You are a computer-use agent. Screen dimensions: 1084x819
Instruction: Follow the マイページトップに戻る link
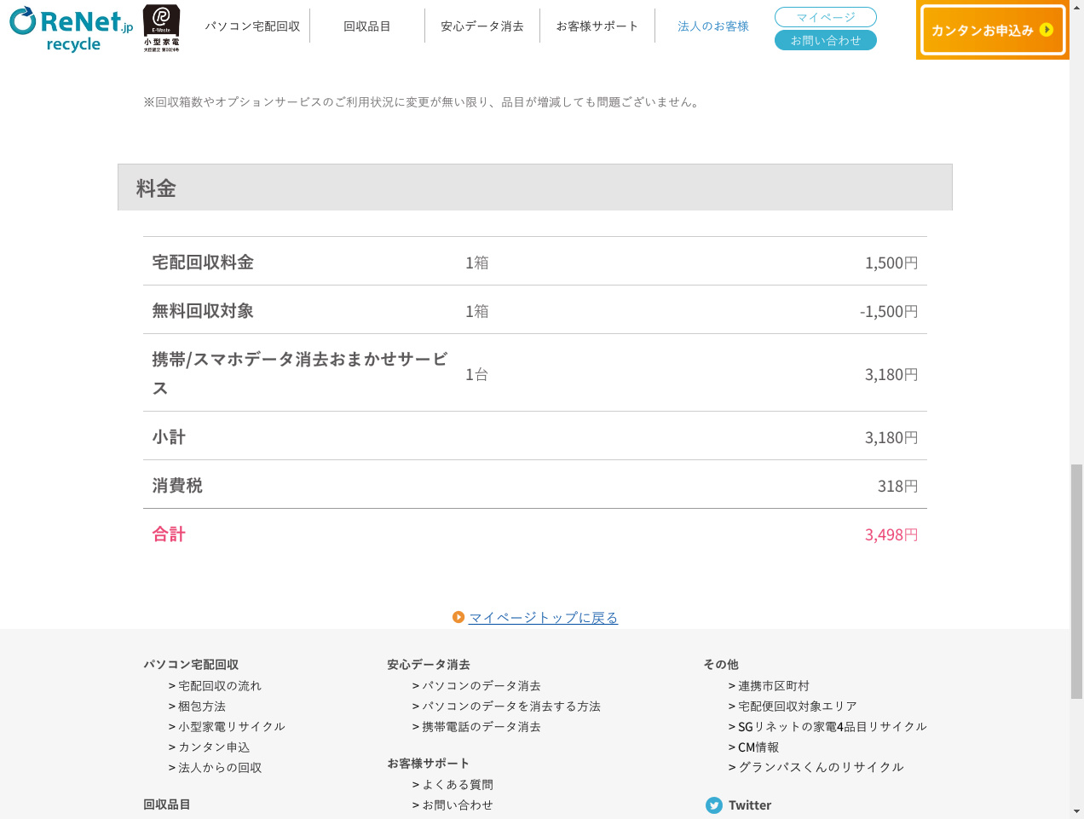coord(543,617)
